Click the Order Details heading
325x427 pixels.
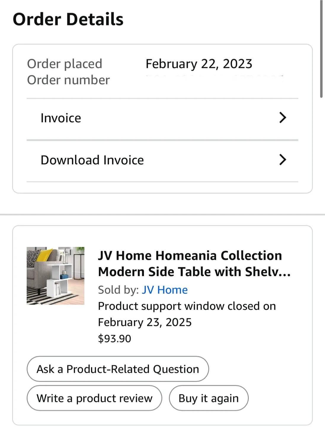pyautogui.click(x=68, y=19)
